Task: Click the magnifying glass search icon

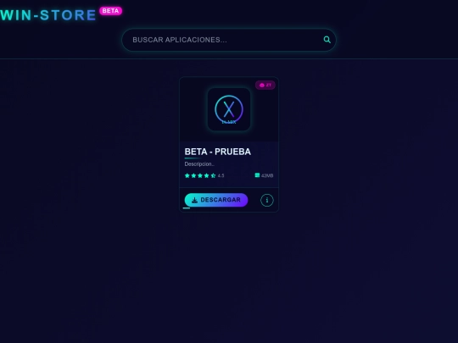Action: coord(327,40)
